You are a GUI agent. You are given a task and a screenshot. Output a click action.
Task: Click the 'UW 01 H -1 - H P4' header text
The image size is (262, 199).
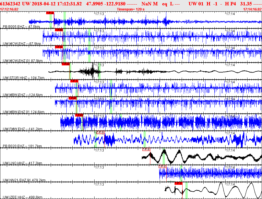[x=212, y=4]
